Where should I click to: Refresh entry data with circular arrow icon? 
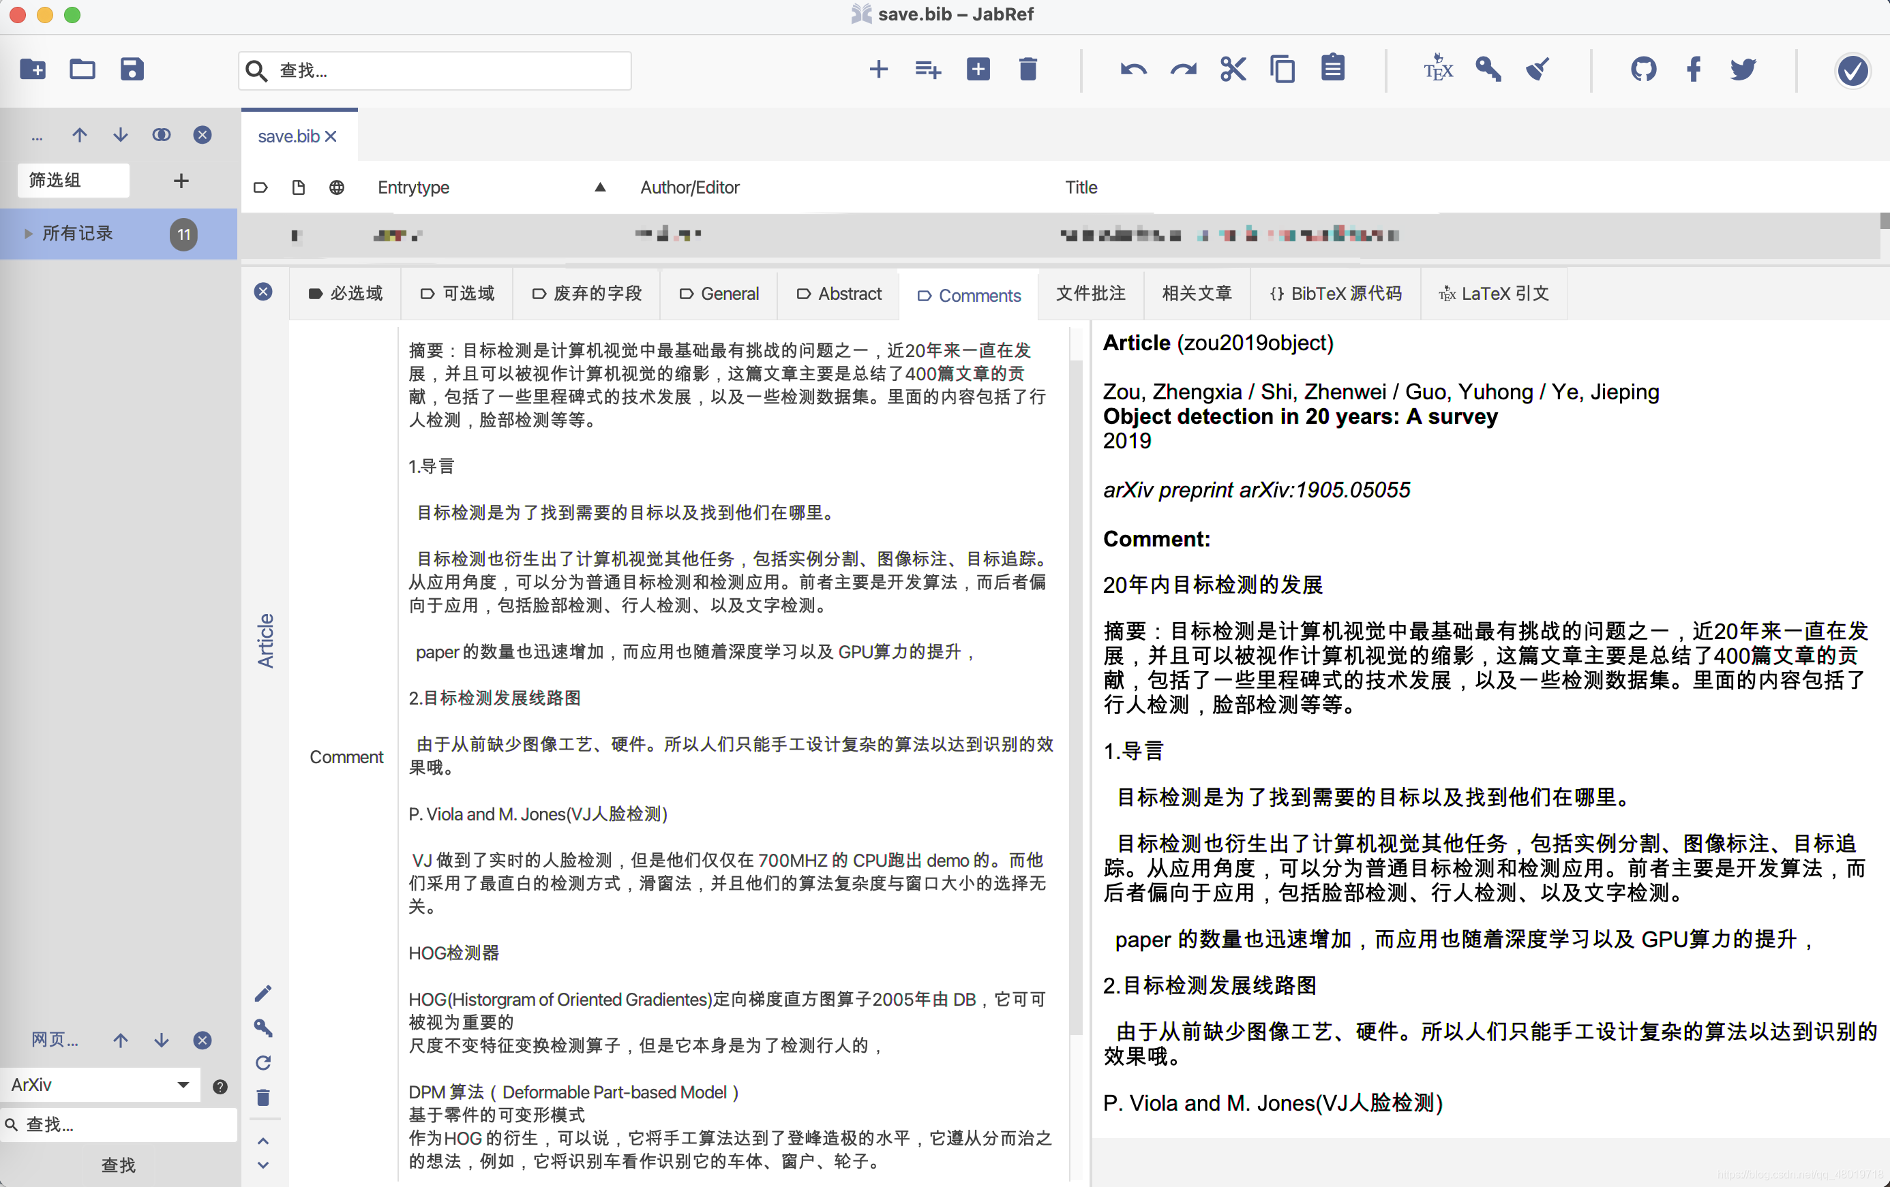[263, 1062]
